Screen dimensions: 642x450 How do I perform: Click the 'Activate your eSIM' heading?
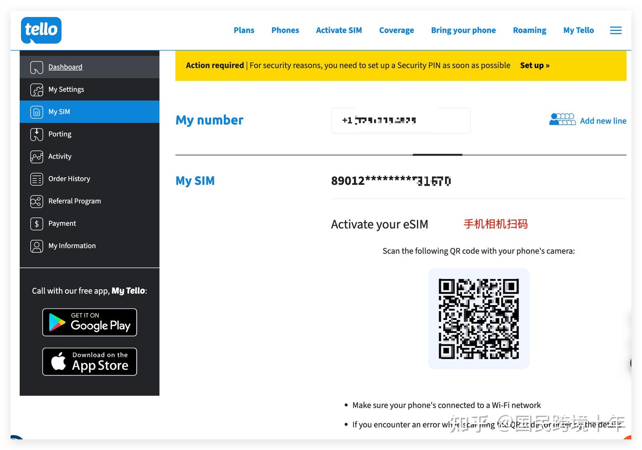[x=379, y=224]
